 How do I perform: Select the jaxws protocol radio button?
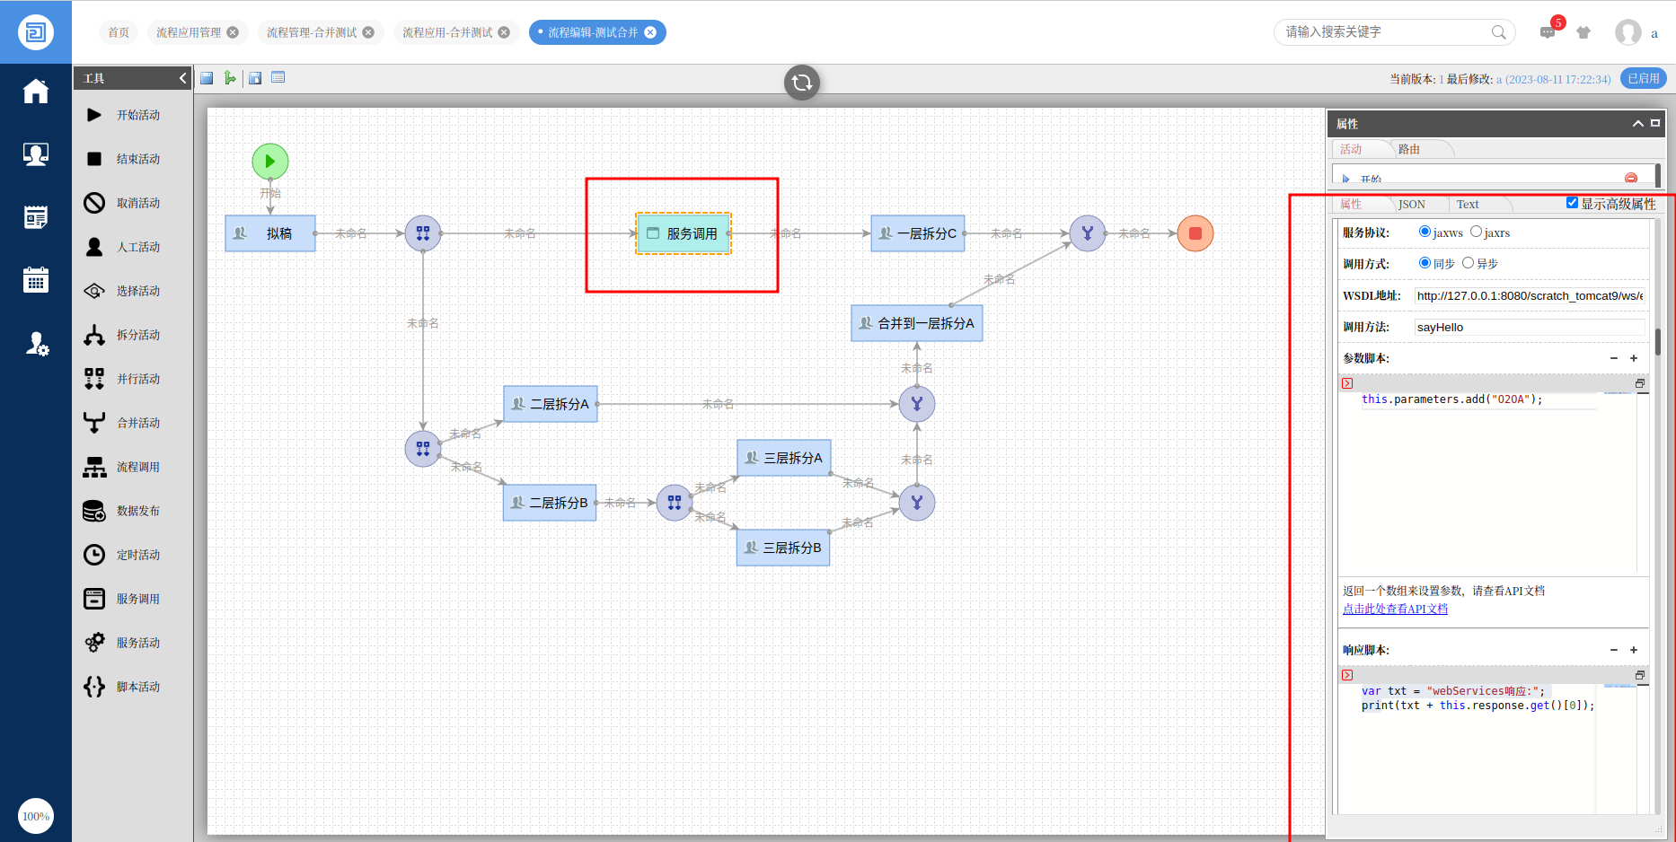[x=1425, y=232]
